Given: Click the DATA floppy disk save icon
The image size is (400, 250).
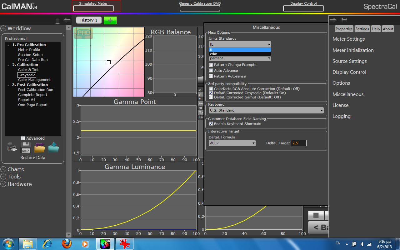Looking at the screenshot, I should click(x=26, y=147).
